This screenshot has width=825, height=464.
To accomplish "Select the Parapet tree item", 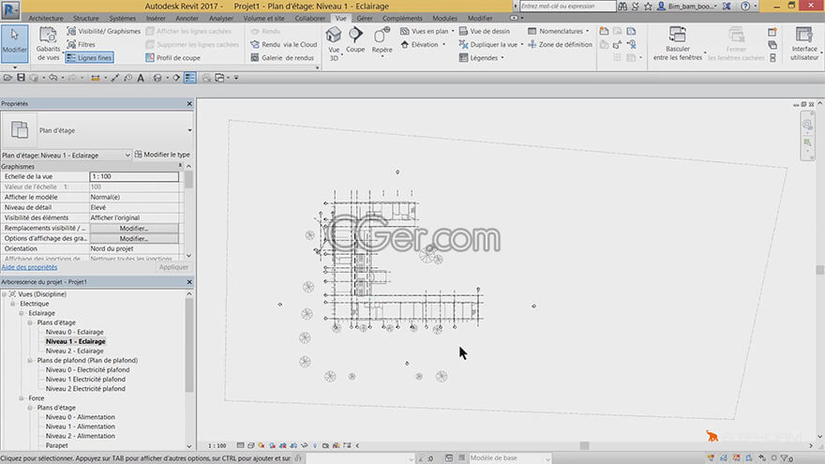I will pos(57,445).
